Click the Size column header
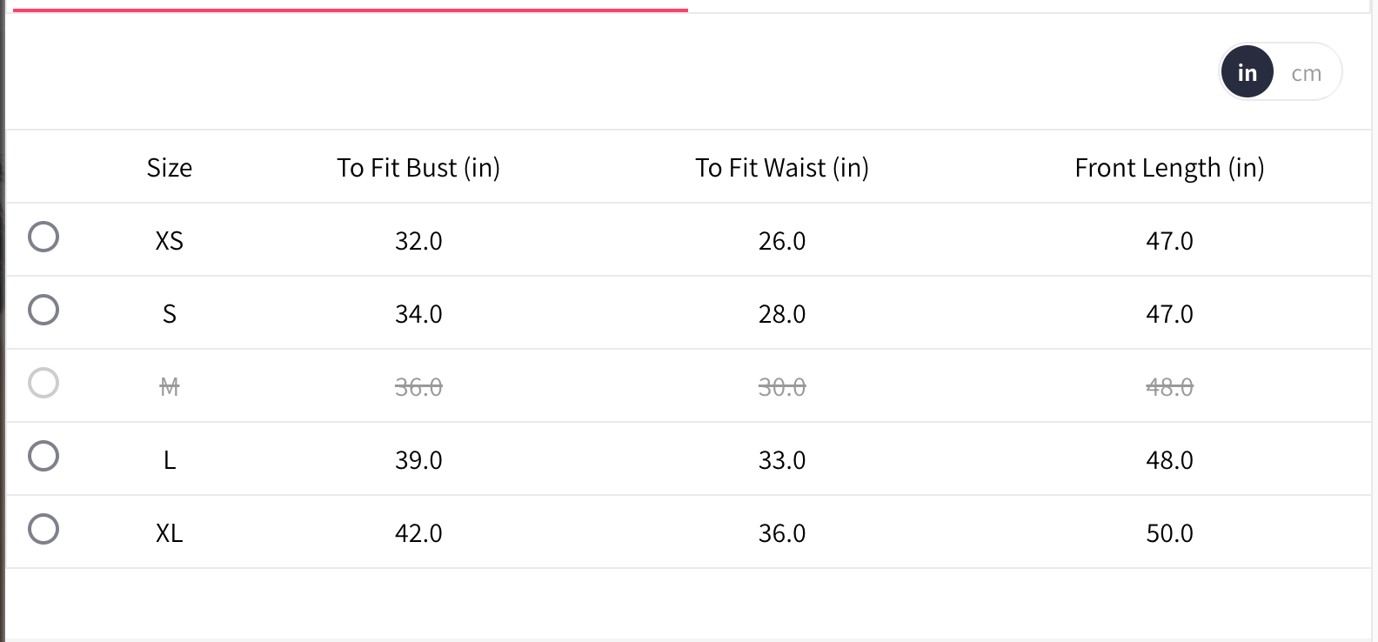 (169, 167)
